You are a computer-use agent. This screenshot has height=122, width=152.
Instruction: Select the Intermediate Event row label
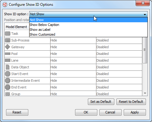tap(26, 81)
